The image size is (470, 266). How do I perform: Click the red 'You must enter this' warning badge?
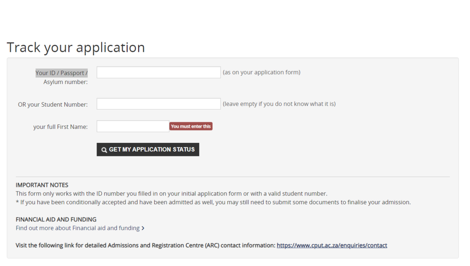[x=191, y=126]
